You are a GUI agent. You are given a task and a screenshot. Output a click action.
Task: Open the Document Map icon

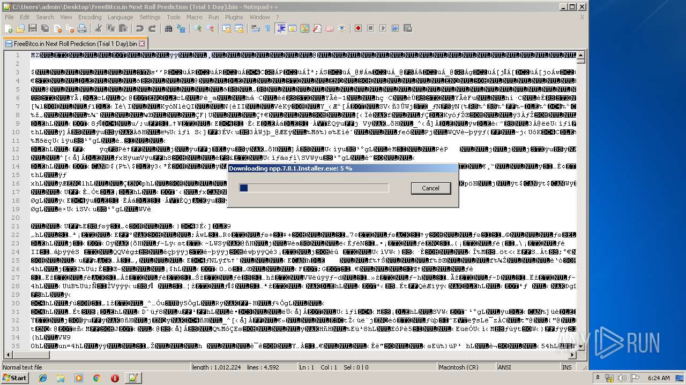(305, 28)
